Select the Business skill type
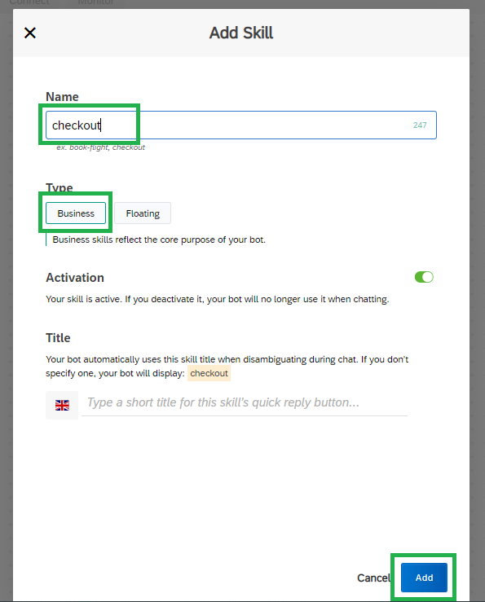 pos(76,213)
